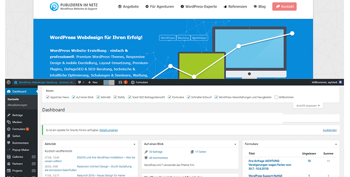
Task: Toggle the Statify checkbox
Action: 115,97
